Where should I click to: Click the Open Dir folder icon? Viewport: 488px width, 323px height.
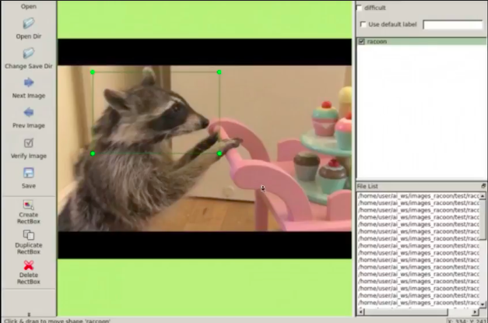point(29,23)
